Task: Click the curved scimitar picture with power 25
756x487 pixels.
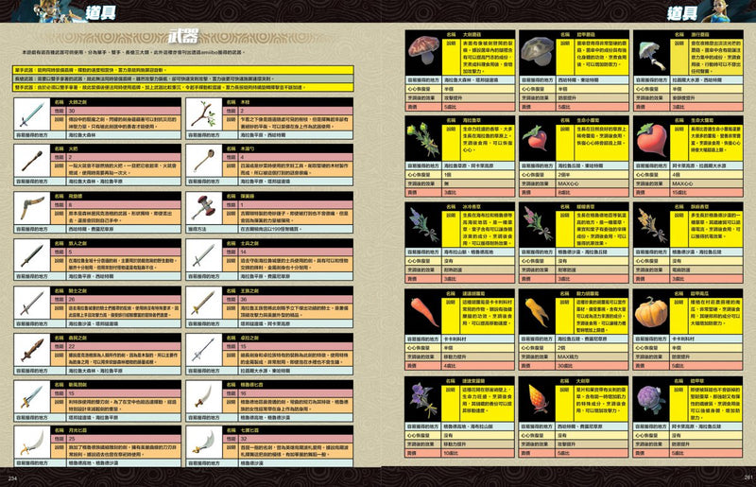Action: pyautogui.click(x=32, y=443)
